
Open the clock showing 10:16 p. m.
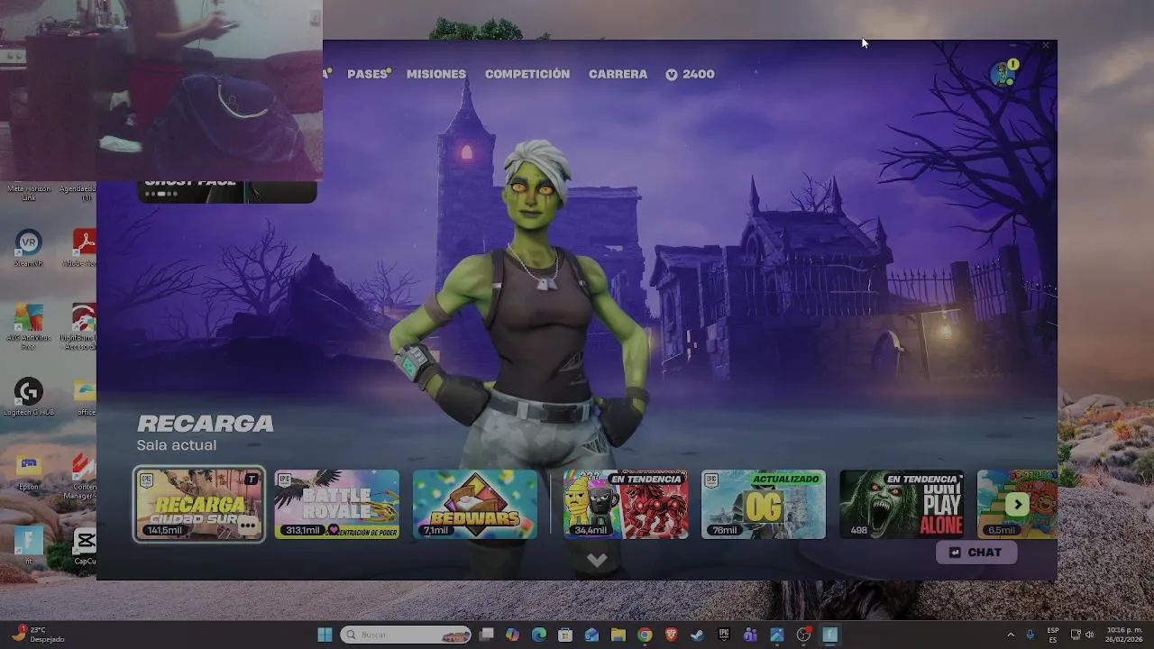1122,635
